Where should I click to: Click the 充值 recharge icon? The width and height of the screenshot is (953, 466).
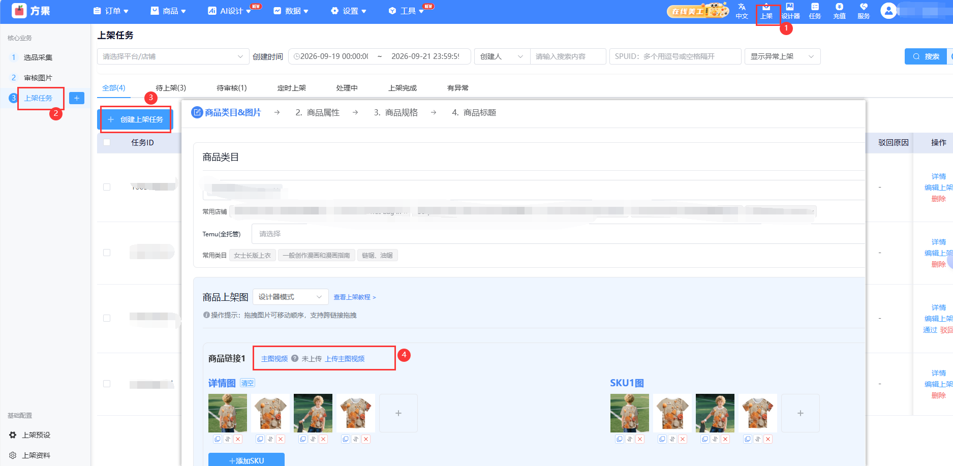point(839,11)
